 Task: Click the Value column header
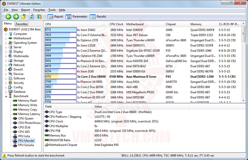tap(141, 107)
